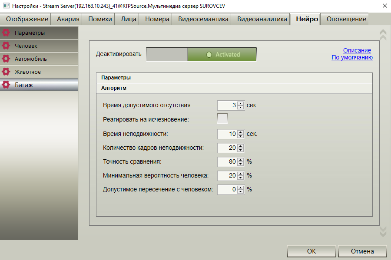The width and height of the screenshot is (391, 260).
Task: Increase Время неподвижности value
Action: point(240,132)
